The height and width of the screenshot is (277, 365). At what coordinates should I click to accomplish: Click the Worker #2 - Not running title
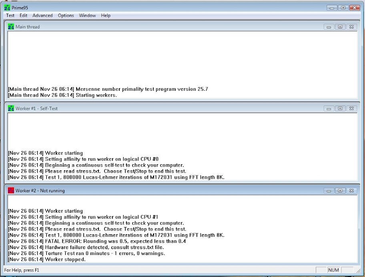click(40, 191)
